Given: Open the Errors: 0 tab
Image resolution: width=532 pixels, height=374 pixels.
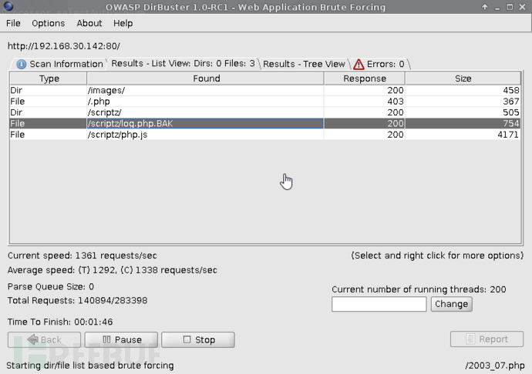Looking at the screenshot, I should [379, 64].
